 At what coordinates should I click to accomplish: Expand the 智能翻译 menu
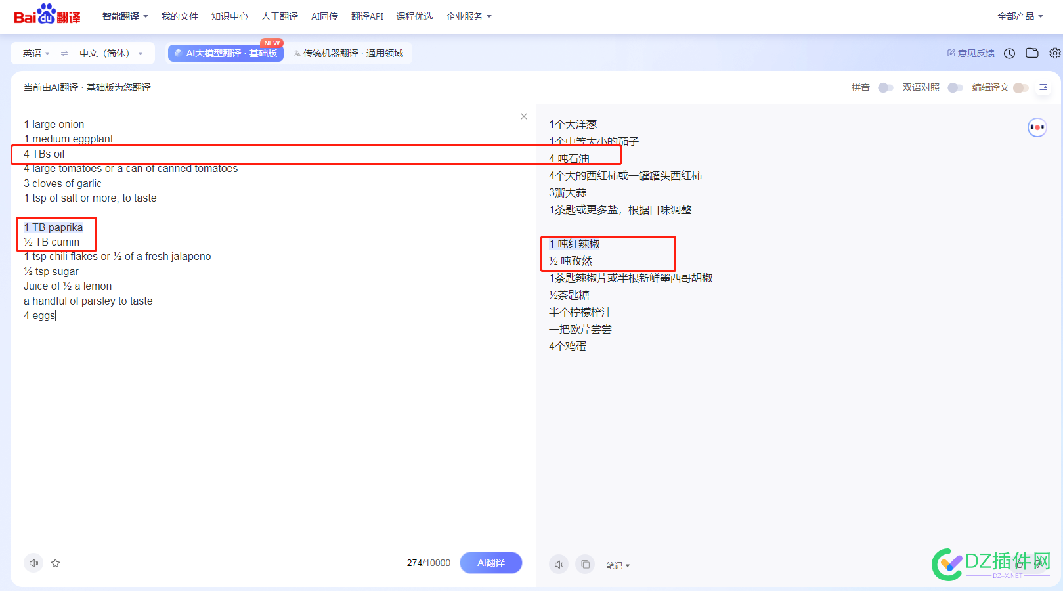(x=125, y=16)
